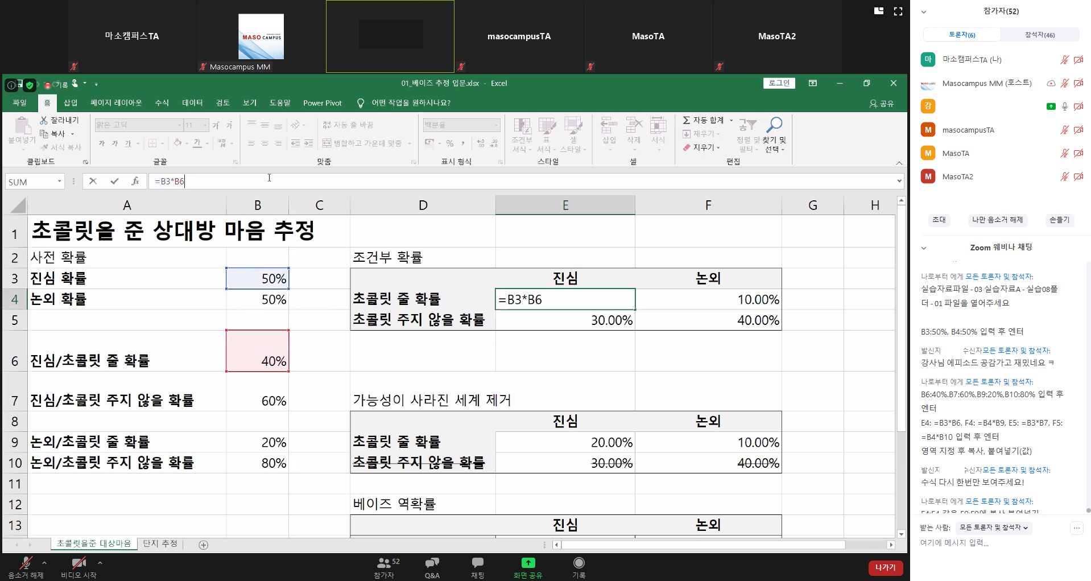Cancel formula entry with X icon
The image size is (1091, 581).
93,182
